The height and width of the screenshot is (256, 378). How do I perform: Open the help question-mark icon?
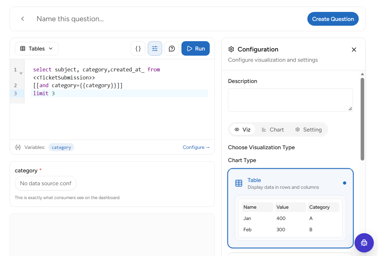pyautogui.click(x=171, y=49)
